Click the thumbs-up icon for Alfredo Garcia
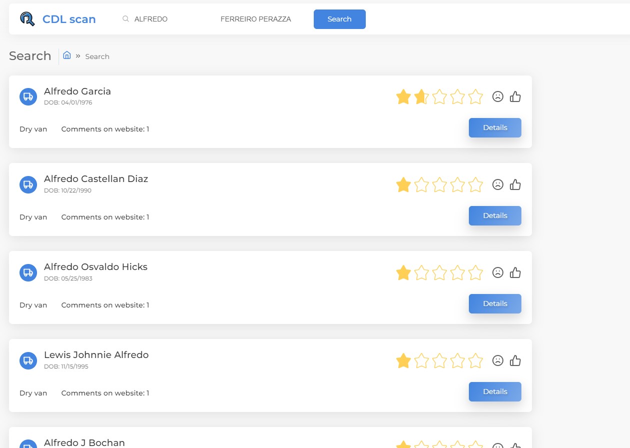 [515, 97]
